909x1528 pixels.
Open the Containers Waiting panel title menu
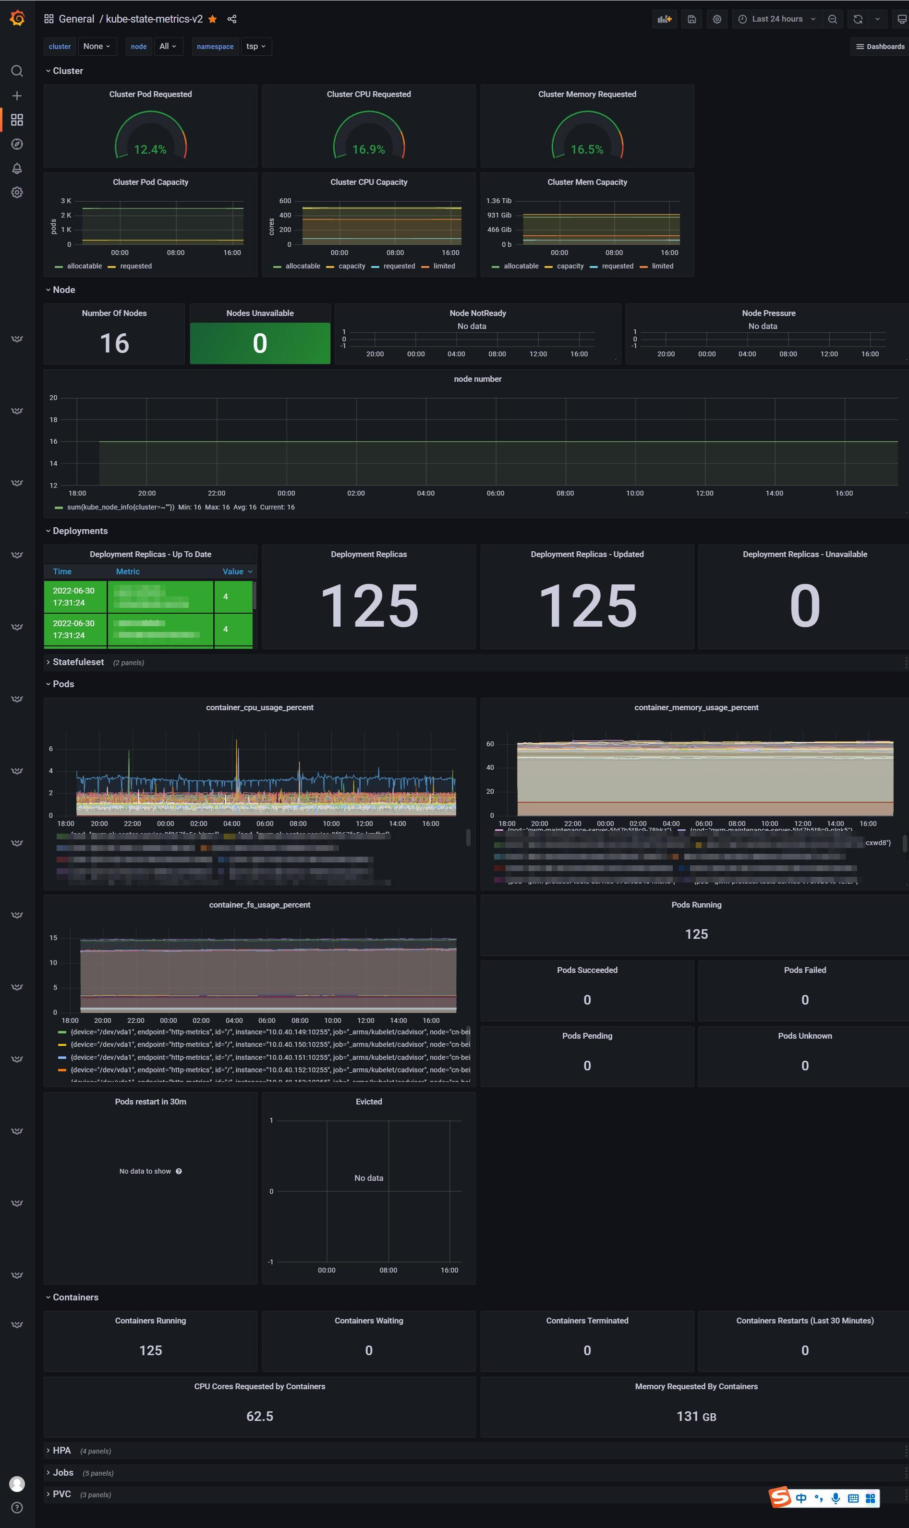click(369, 1321)
